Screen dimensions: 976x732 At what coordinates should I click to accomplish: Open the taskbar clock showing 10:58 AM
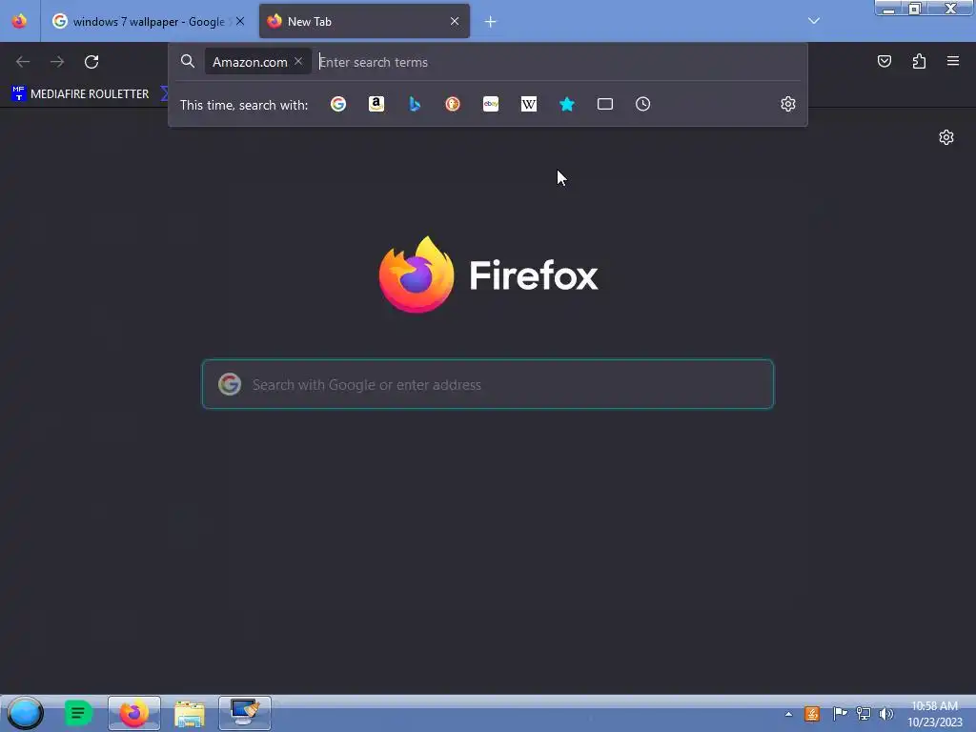pos(934,714)
